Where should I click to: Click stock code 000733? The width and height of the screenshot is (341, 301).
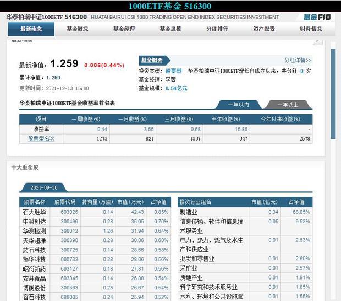[69, 259]
